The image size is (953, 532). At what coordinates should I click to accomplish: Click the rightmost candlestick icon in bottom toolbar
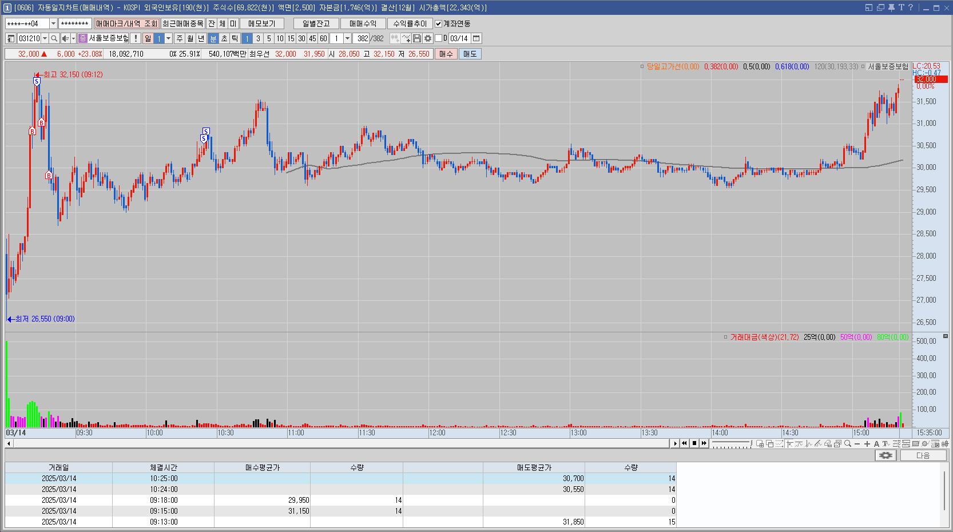[944, 444]
